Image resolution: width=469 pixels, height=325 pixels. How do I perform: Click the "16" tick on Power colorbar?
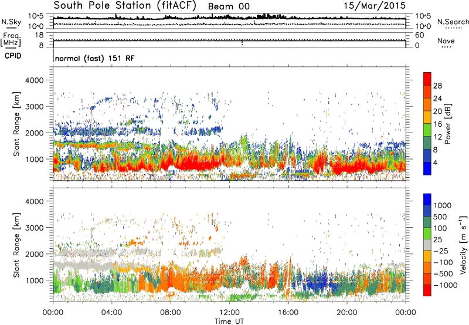pyautogui.click(x=437, y=124)
